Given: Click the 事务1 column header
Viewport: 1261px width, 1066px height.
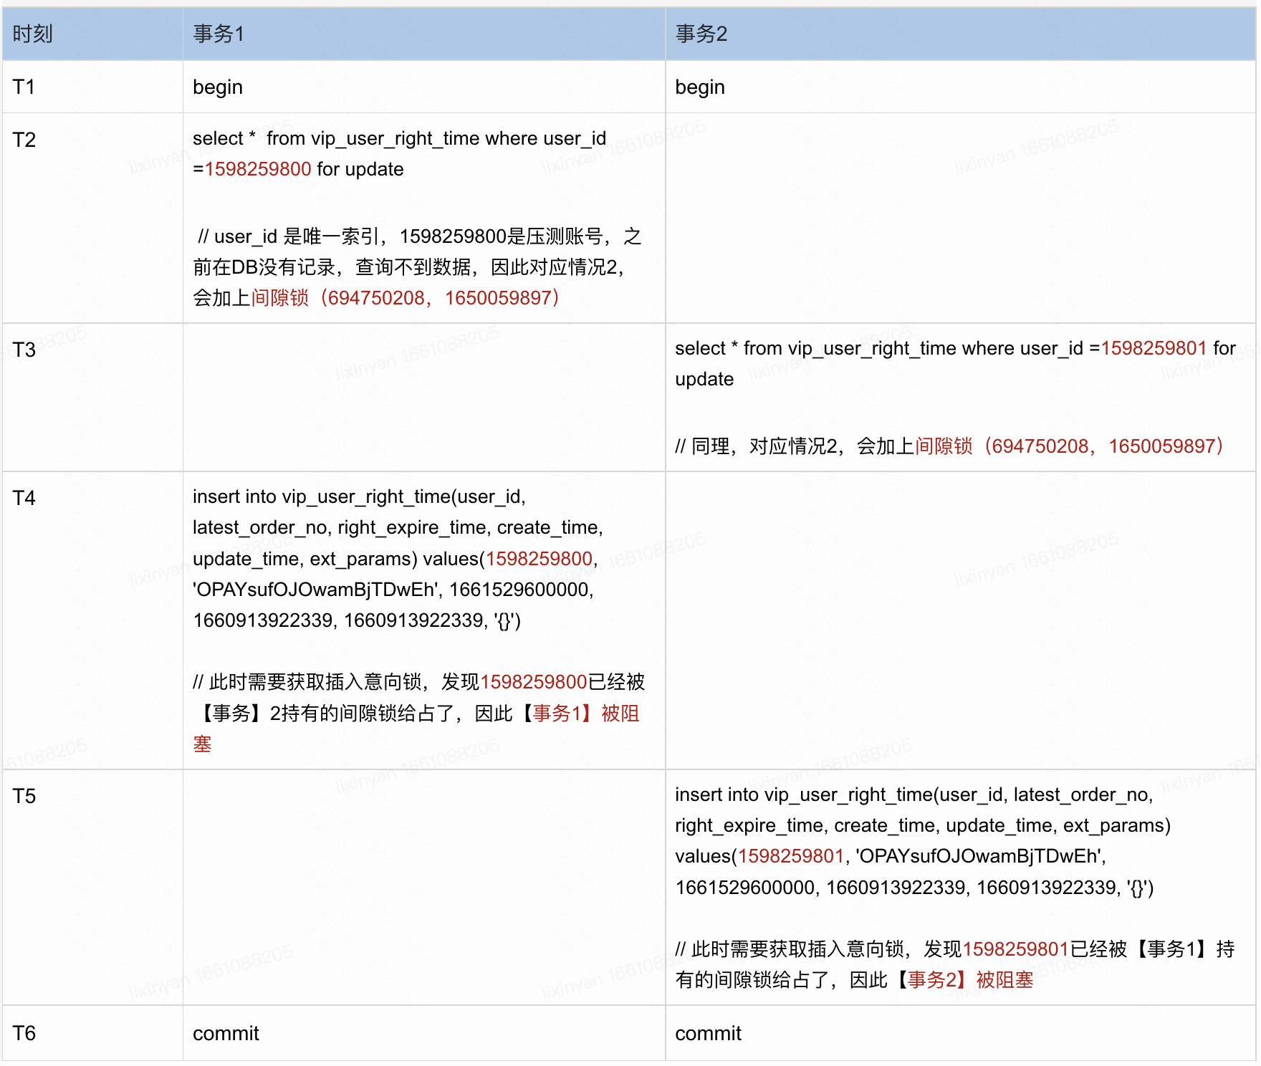Looking at the screenshot, I should pos(219,34).
